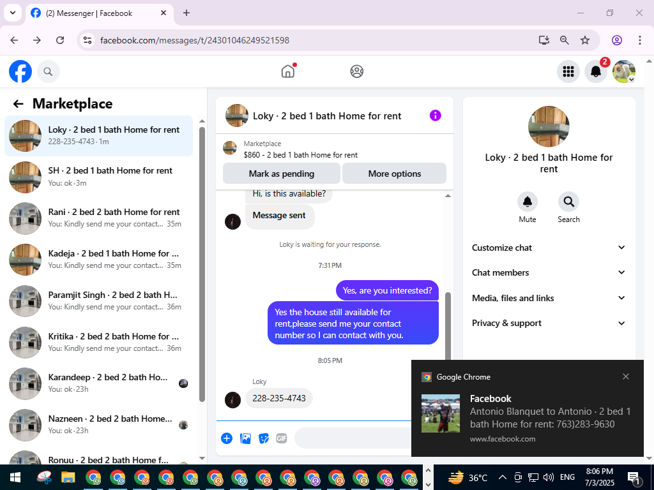Open SH · 2 bed 1 bath conversation
The image size is (654, 490).
point(99,177)
